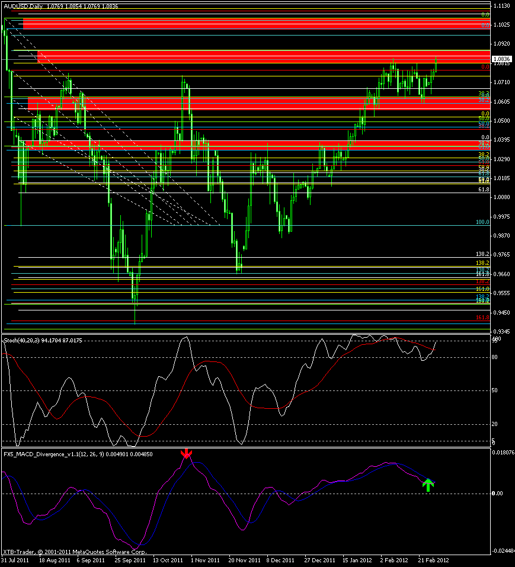Click the 0.9765 price axis value
This screenshot has width=515, height=567.
tap(501, 255)
